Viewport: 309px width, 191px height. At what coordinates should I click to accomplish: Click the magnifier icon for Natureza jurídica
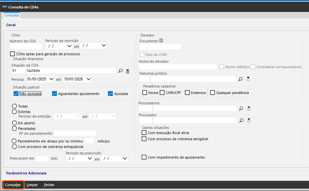pyautogui.click(x=240, y=79)
